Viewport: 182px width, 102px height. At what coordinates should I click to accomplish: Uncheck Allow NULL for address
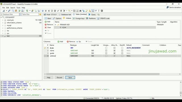tap(114, 56)
